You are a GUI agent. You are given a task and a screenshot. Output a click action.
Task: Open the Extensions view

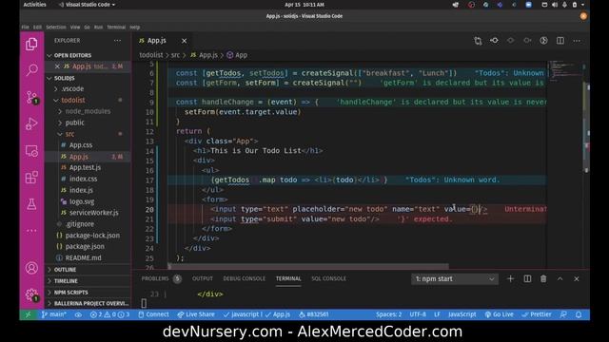point(31,178)
